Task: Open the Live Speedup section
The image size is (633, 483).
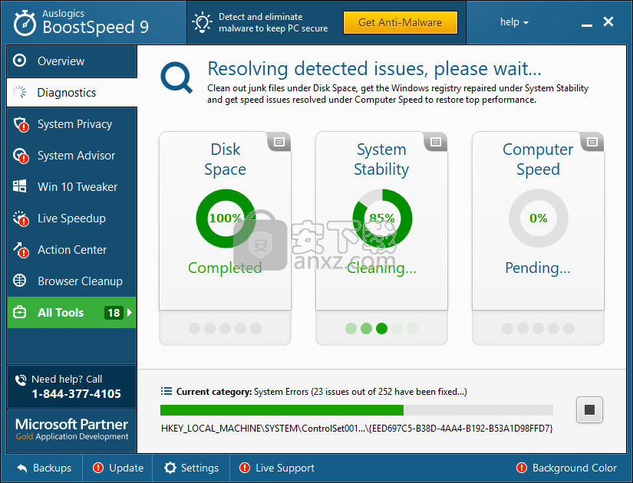Action: point(72,219)
